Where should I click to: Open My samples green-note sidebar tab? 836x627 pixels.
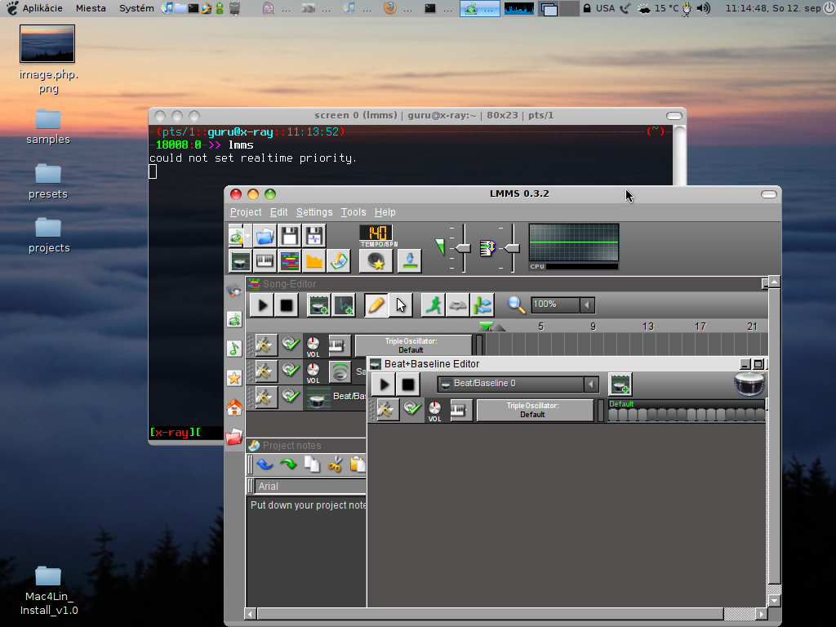tap(234, 349)
